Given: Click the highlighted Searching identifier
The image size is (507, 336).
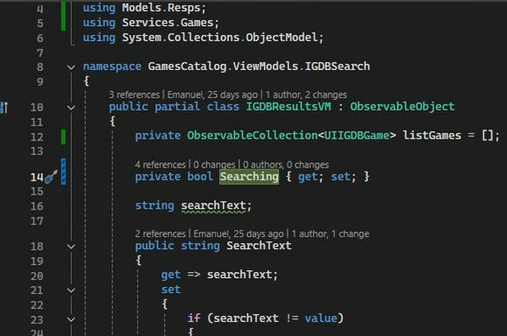Looking at the screenshot, I should point(249,177).
